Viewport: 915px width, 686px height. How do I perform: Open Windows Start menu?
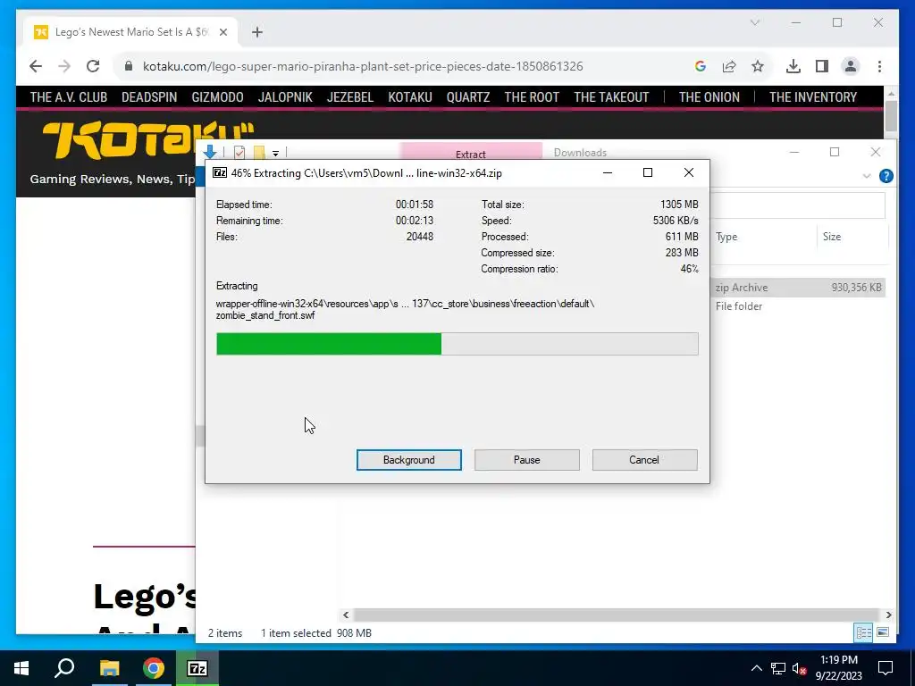[x=21, y=668]
